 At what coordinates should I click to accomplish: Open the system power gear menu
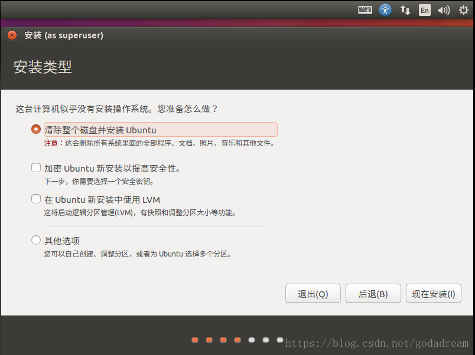tap(464, 10)
